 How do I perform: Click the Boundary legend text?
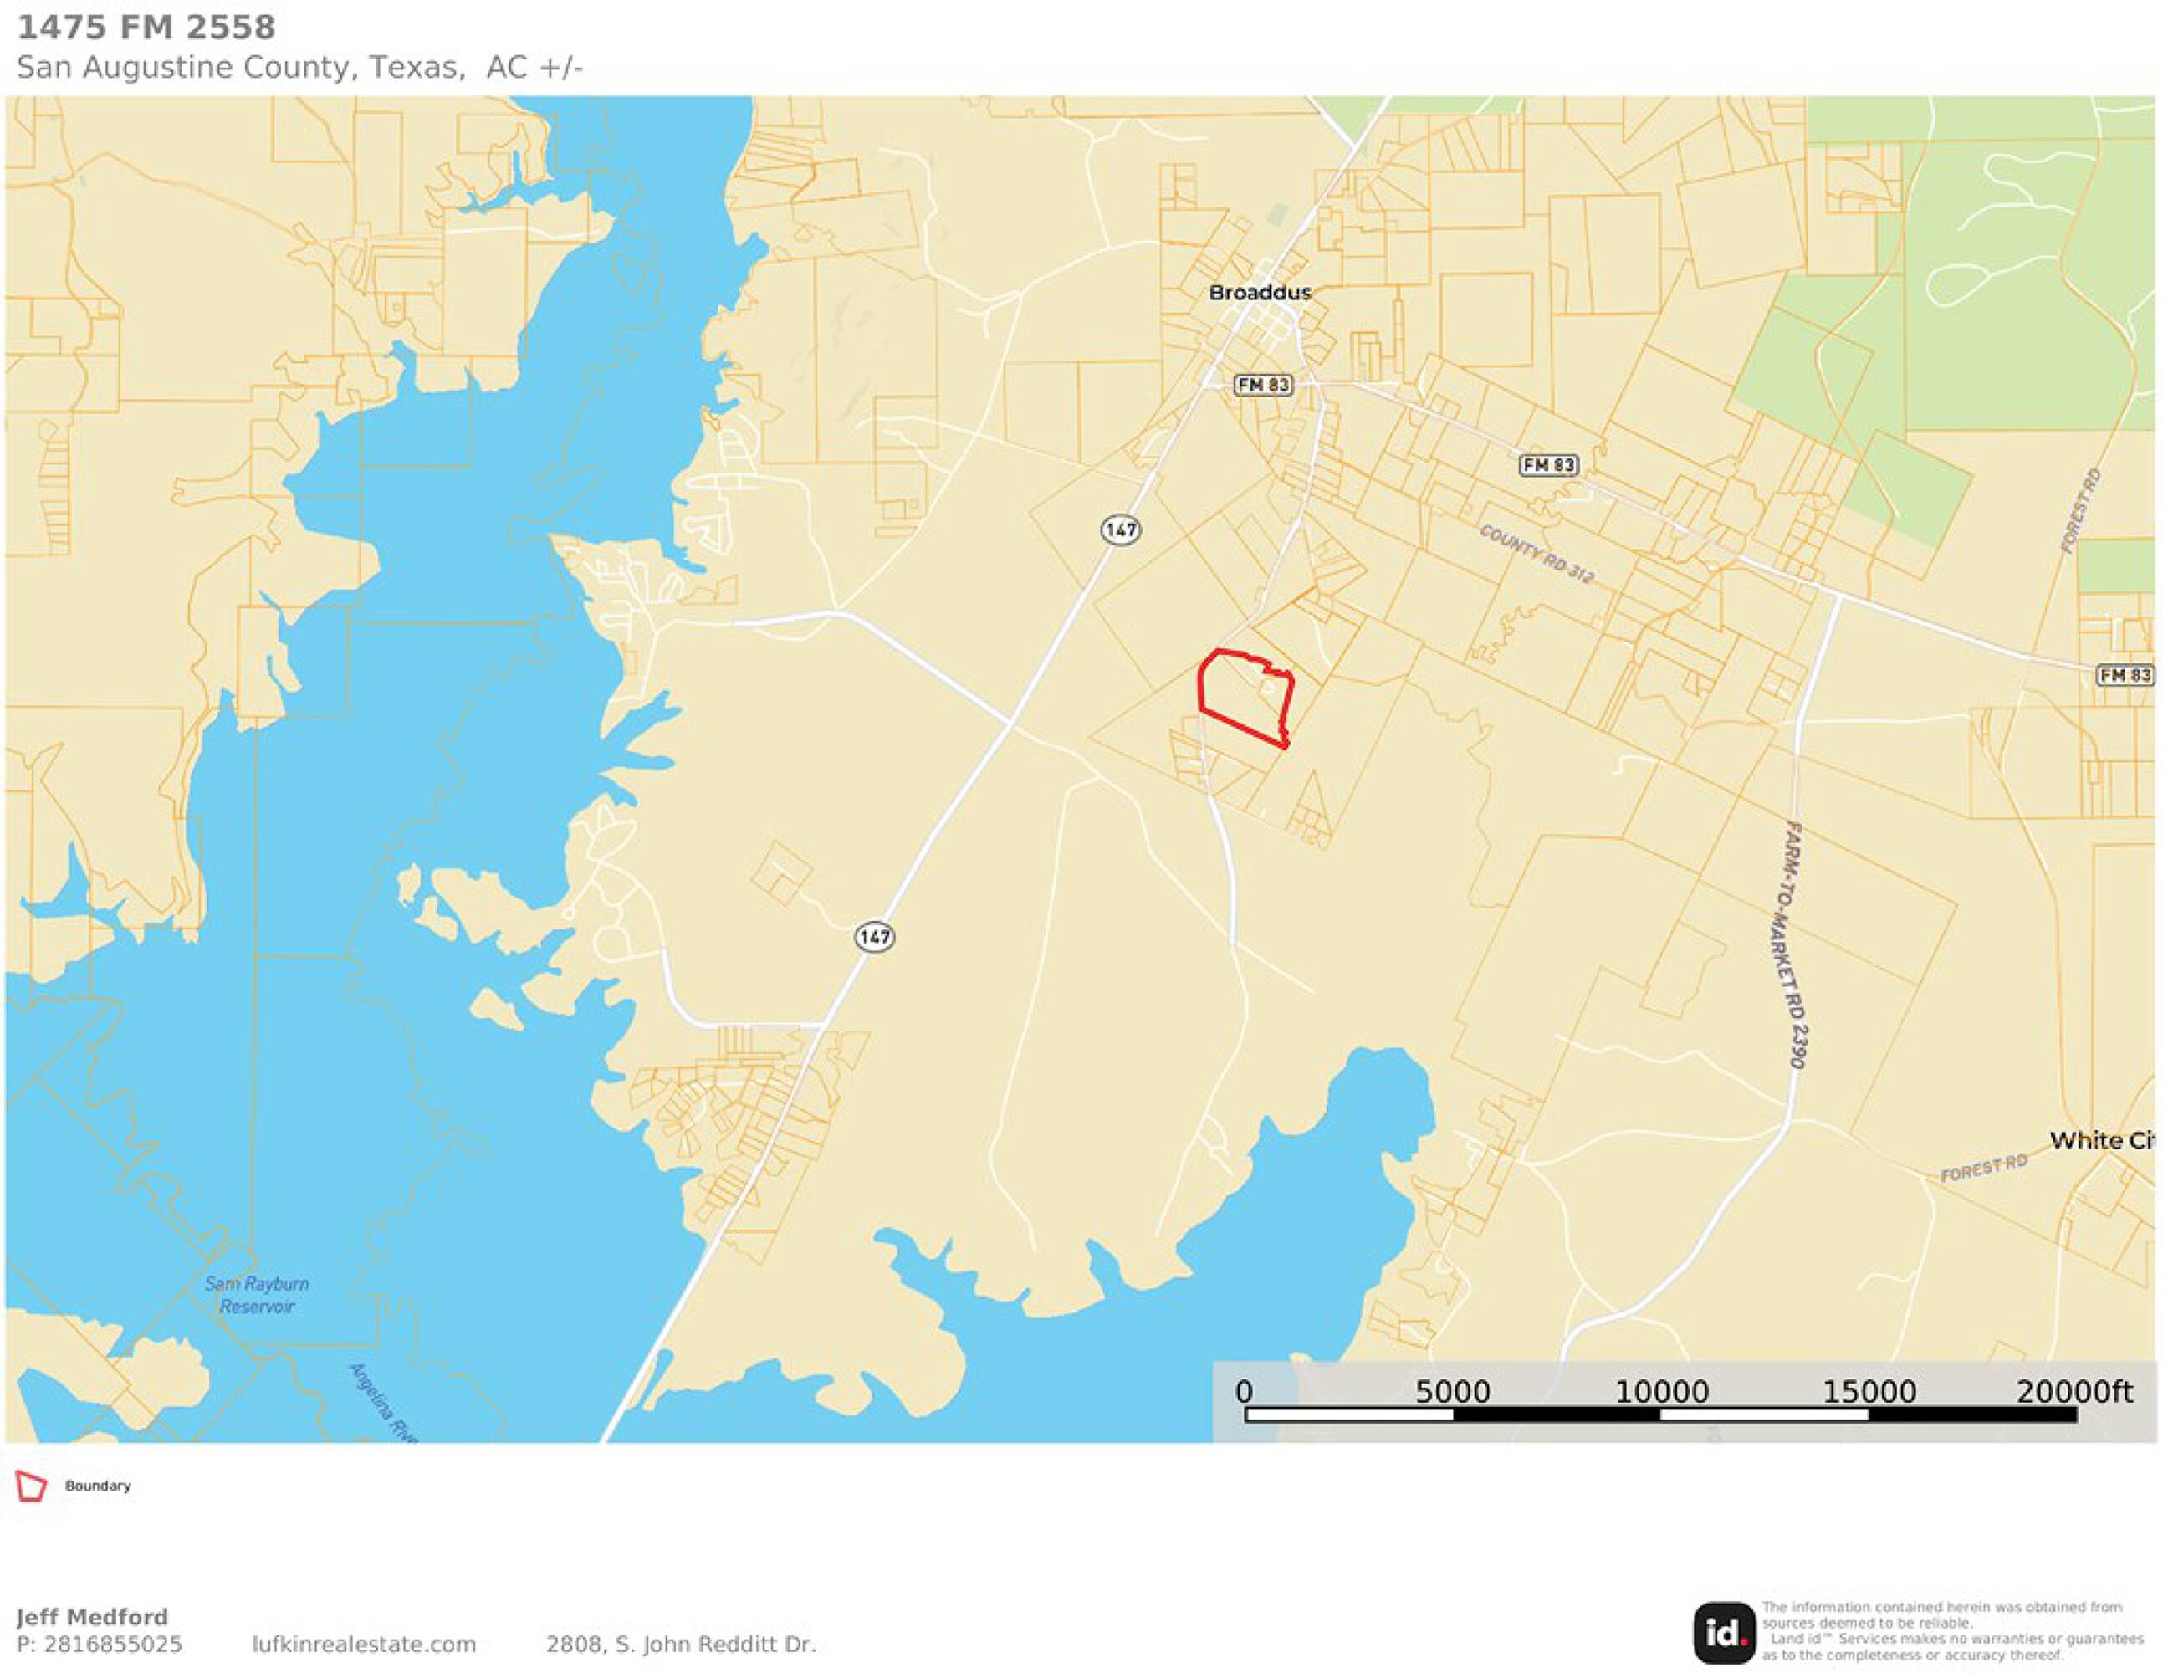98,1486
